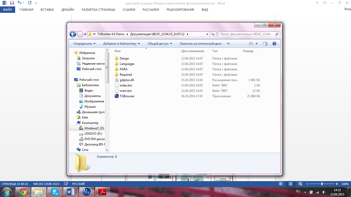
Task: Click the Word zoom out minus button
Action: click(x=307, y=184)
